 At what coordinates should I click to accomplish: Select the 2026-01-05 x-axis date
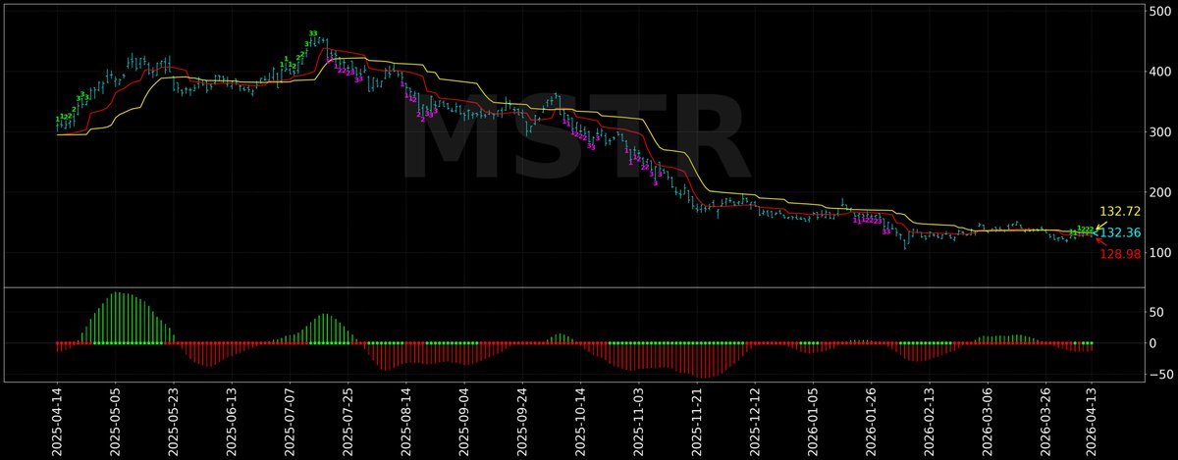(x=814, y=420)
